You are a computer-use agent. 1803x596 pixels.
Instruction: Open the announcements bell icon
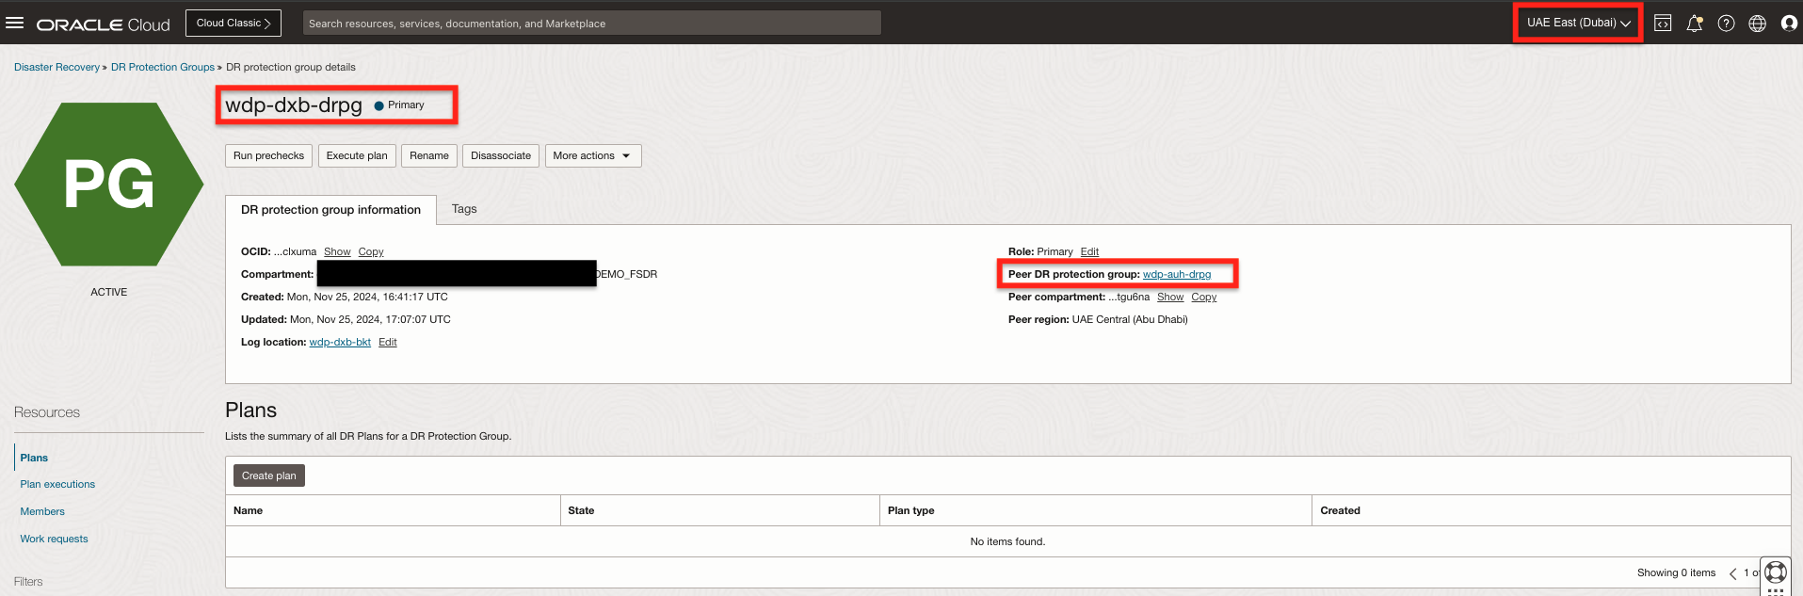(1694, 24)
